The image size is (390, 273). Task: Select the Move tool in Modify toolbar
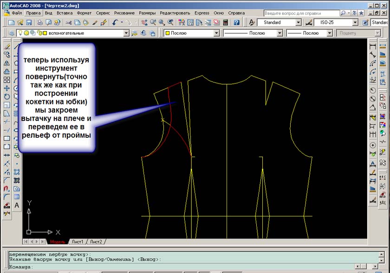click(7, 88)
